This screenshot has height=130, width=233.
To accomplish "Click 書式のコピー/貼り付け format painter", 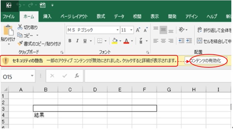I will [x=39, y=43].
